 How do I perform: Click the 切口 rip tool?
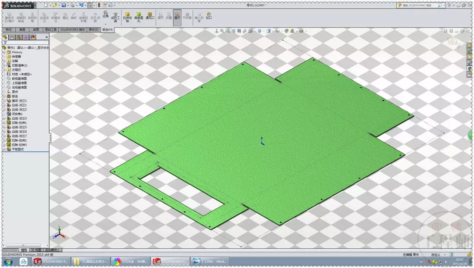[x=208, y=16]
